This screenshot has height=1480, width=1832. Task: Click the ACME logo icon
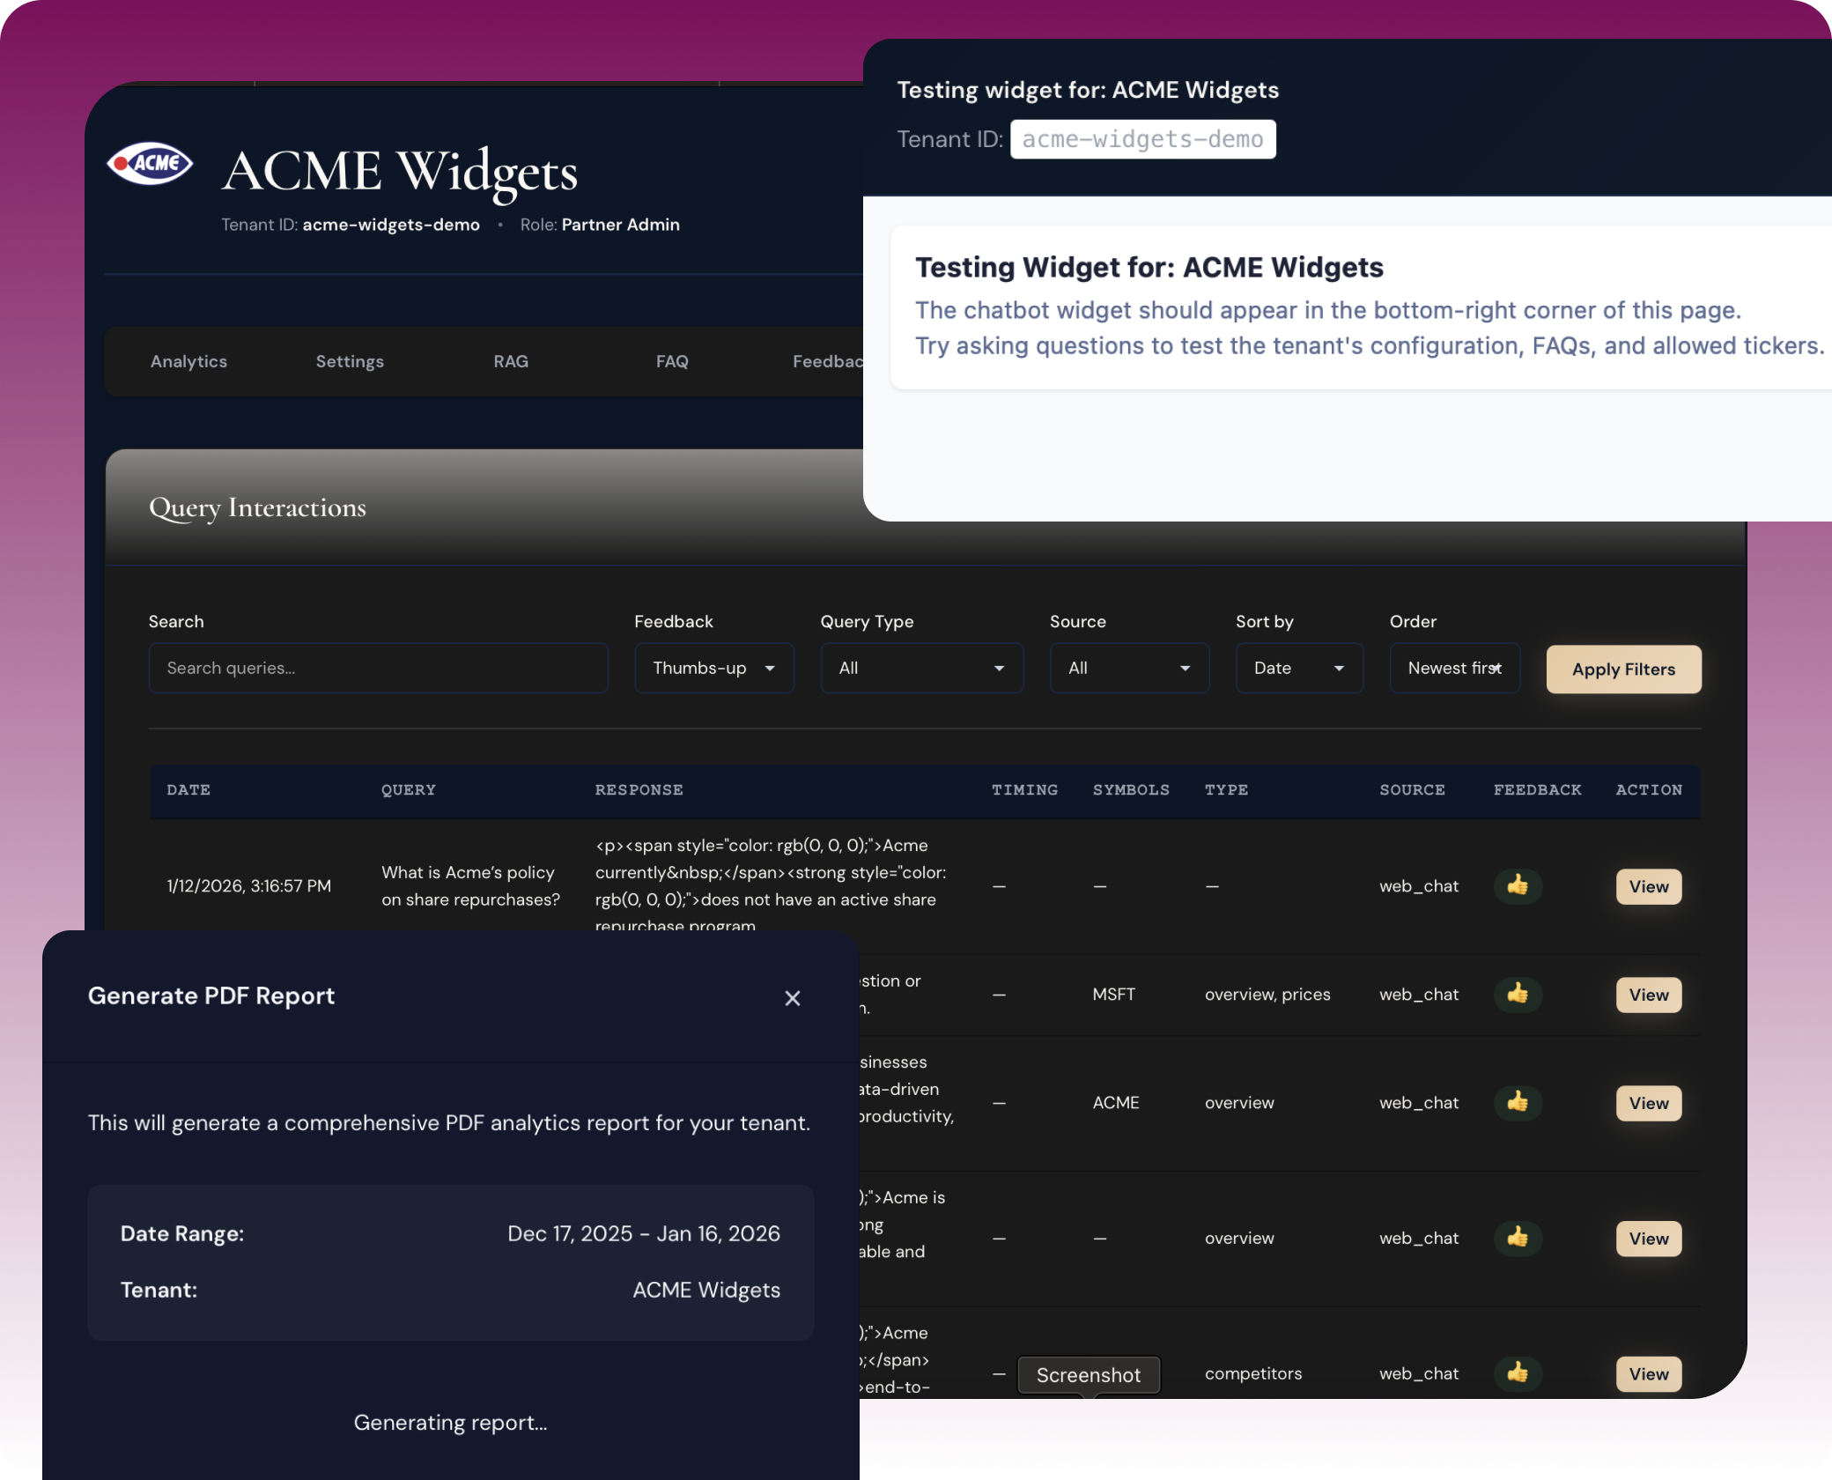pyautogui.click(x=150, y=163)
